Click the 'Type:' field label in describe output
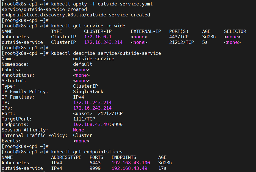 (x=8, y=86)
